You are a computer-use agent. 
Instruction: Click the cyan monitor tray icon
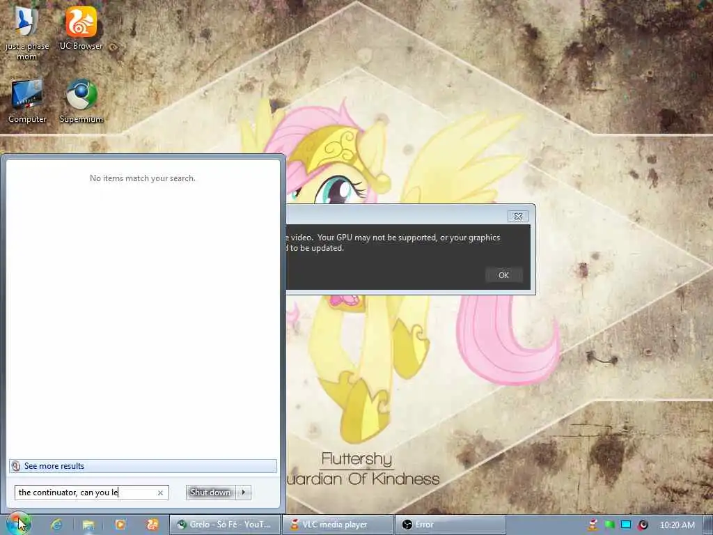pyautogui.click(x=626, y=525)
